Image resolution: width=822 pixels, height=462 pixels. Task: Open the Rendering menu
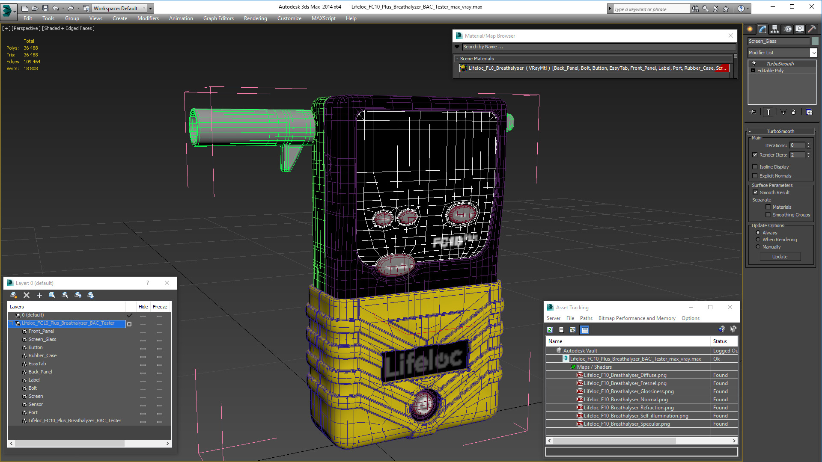(255, 18)
